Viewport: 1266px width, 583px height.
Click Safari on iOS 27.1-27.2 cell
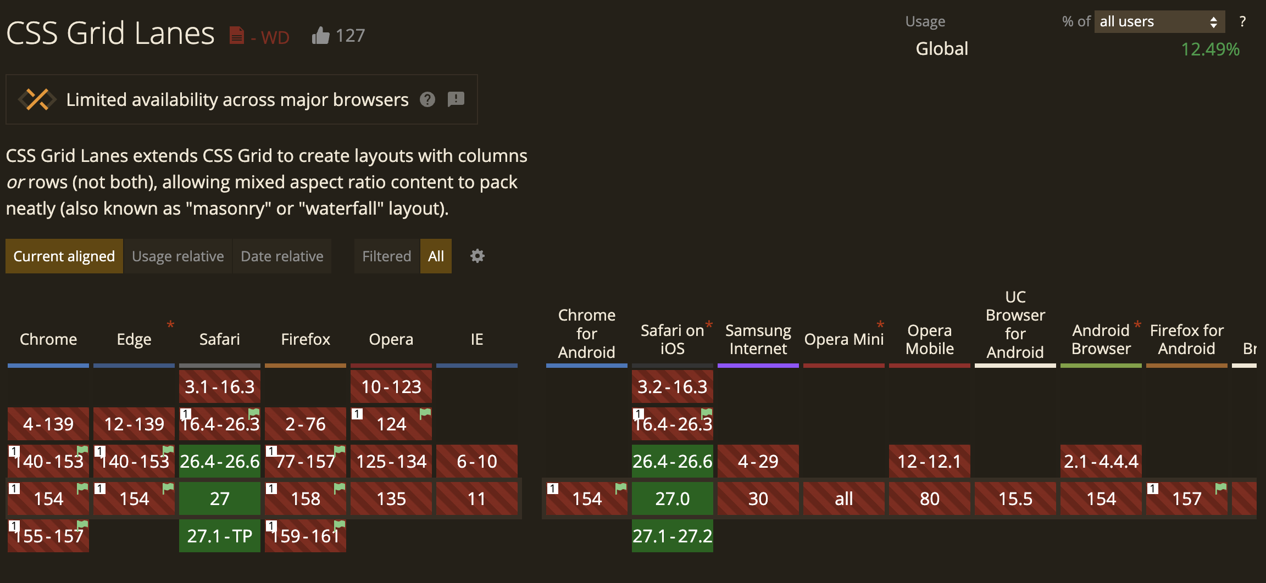coord(673,536)
